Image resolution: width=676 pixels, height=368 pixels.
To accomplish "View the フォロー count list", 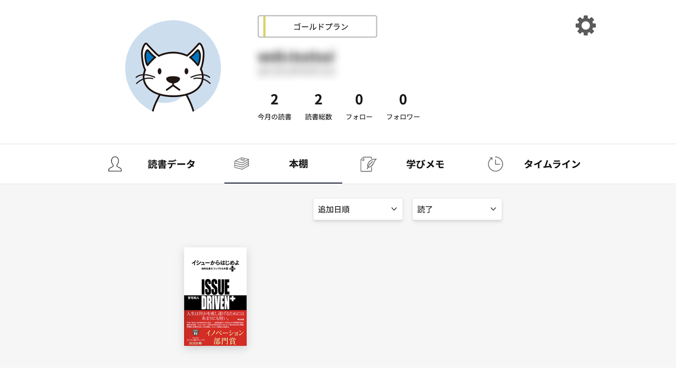I will tap(359, 107).
